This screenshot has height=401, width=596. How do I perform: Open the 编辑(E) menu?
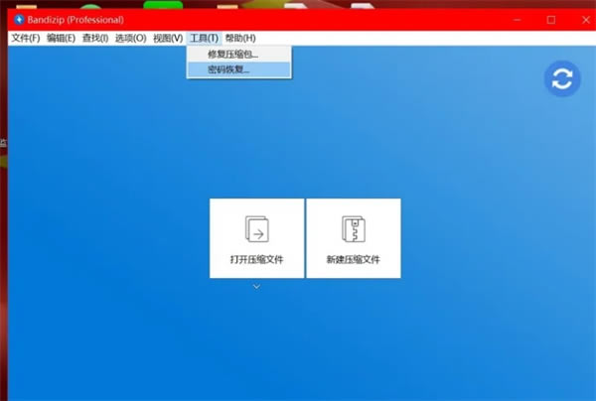coord(61,39)
